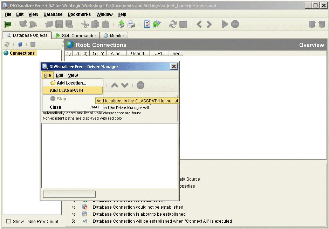Click the down arrow in Driver Manager toolbar
Screen dimensions: 329x229
click(125, 85)
